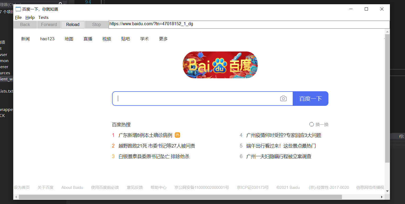Viewport: 405px width, 204px height.
Task: Click the About Baidu footer link
Action: [x=72, y=187]
